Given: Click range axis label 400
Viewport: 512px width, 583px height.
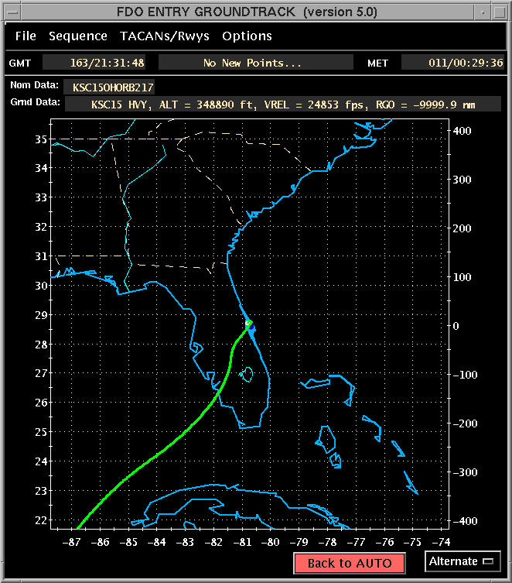Looking at the screenshot, I should click(x=462, y=131).
